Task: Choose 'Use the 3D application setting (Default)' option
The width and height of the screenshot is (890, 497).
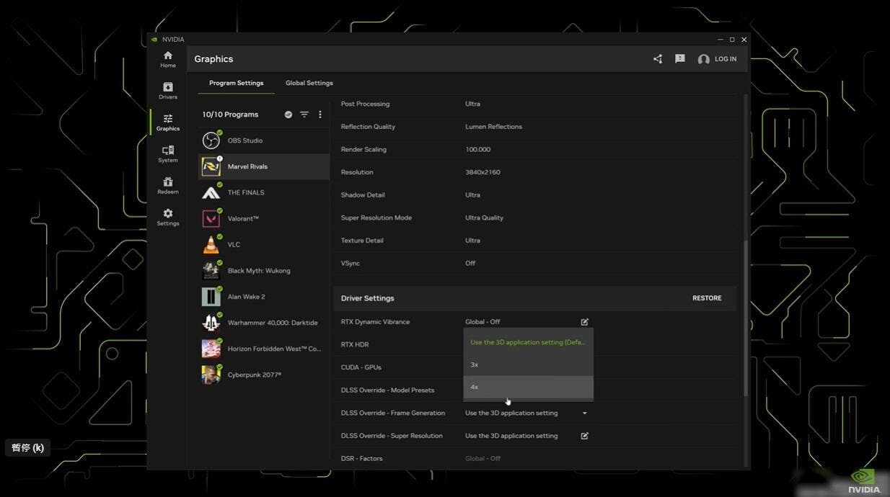Action: point(528,342)
